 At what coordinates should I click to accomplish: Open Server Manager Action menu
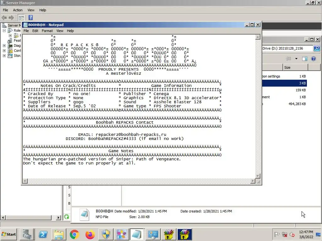coord(18,10)
